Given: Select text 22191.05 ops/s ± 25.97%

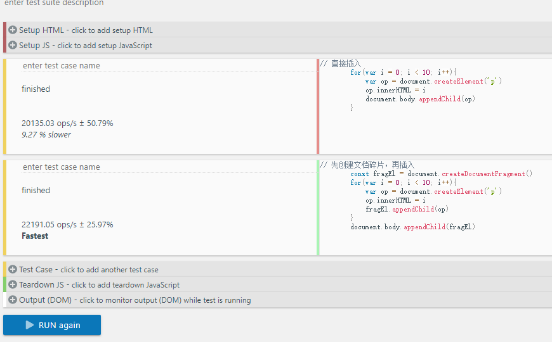Looking at the screenshot, I should pyautogui.click(x=67, y=225).
